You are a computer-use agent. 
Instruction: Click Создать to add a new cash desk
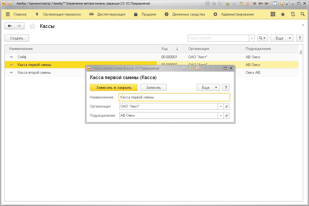[17, 38]
